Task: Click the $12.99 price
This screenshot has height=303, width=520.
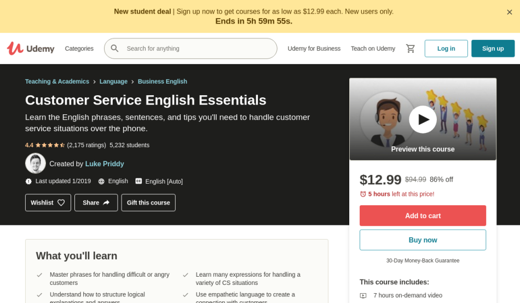Action: [x=380, y=180]
